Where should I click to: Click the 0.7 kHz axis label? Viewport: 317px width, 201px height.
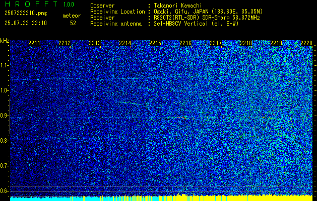[4, 166]
